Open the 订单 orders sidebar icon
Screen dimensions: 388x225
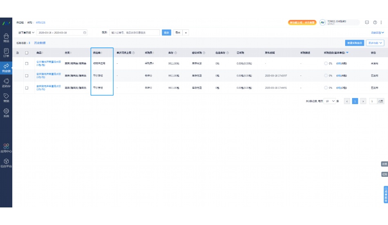pyautogui.click(x=6, y=53)
